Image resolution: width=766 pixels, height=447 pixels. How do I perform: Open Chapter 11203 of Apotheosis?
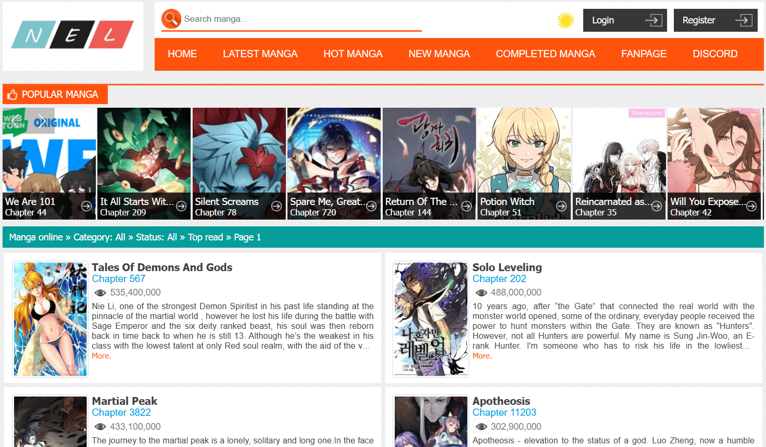(505, 413)
